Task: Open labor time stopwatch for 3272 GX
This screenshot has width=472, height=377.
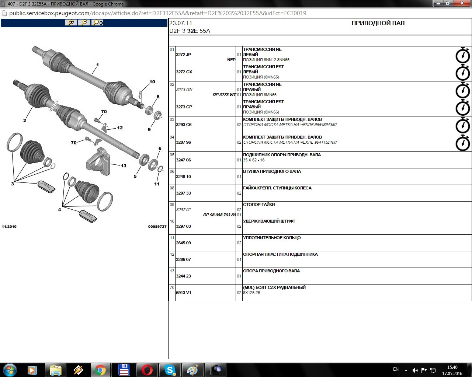Action: [x=462, y=73]
